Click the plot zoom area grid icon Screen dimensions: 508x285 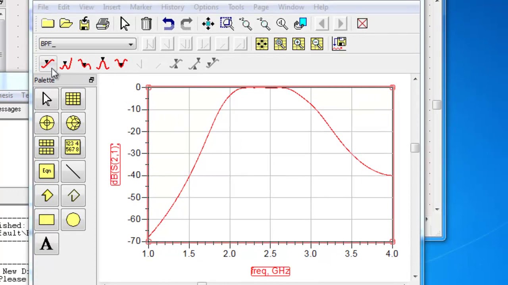coord(280,44)
